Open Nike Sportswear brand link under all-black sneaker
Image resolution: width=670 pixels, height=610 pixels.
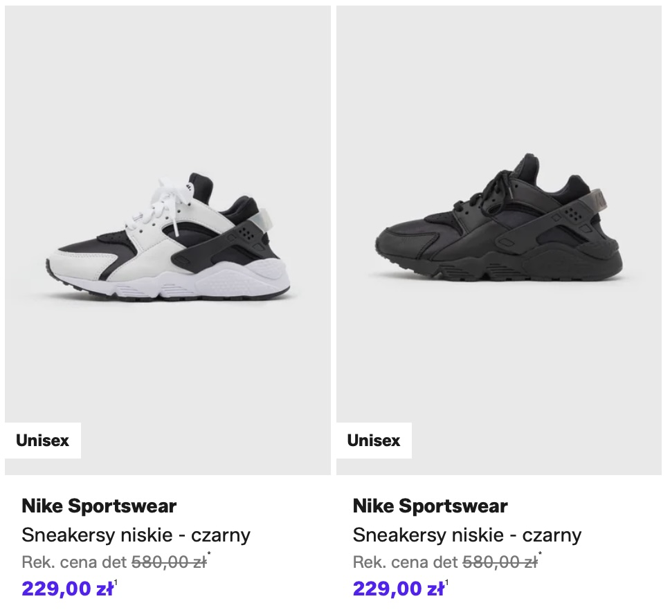[430, 506]
